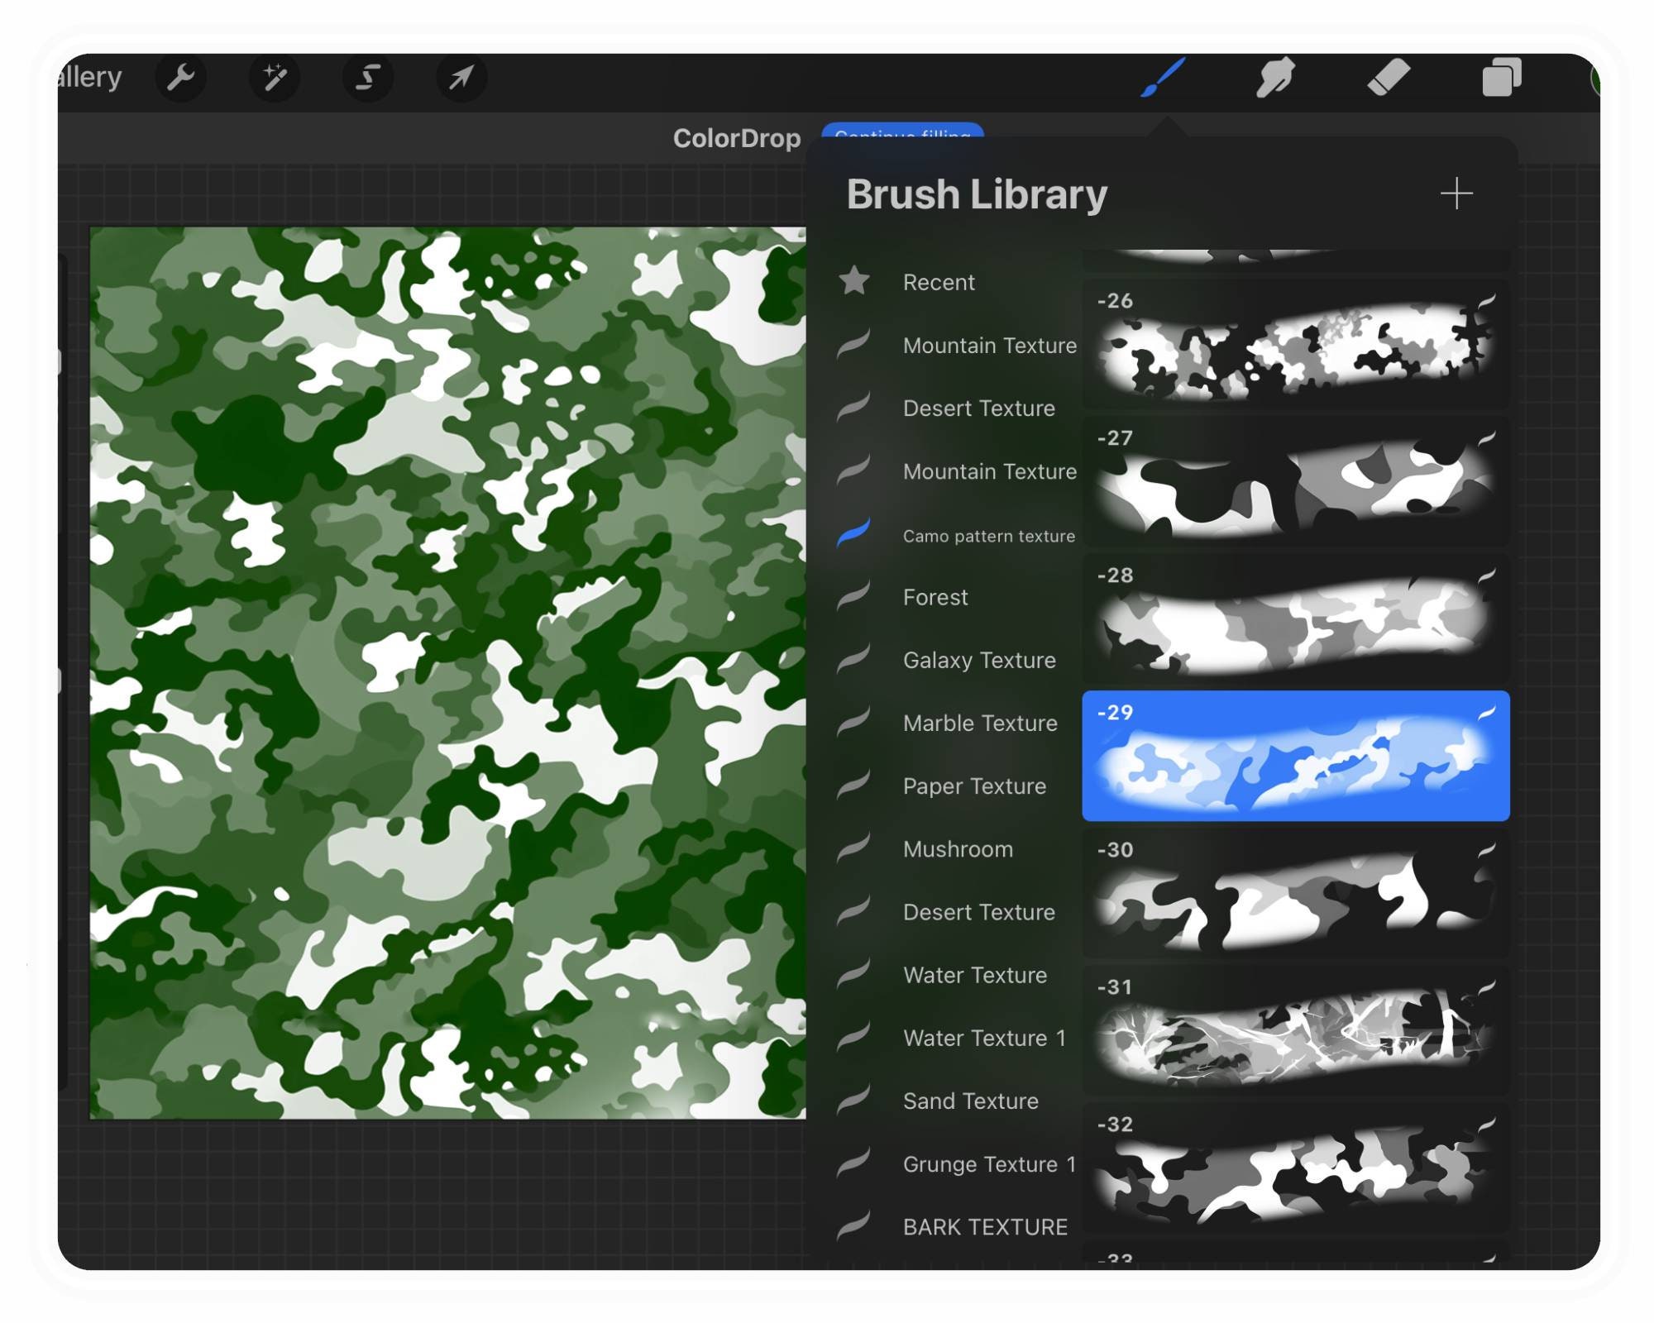Open the Layers panel
1654x1323 pixels.
[1503, 79]
